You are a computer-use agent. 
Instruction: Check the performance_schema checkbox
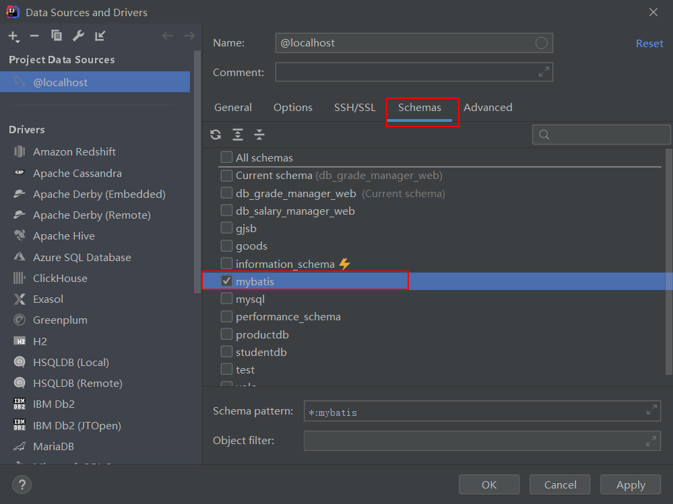click(x=226, y=316)
